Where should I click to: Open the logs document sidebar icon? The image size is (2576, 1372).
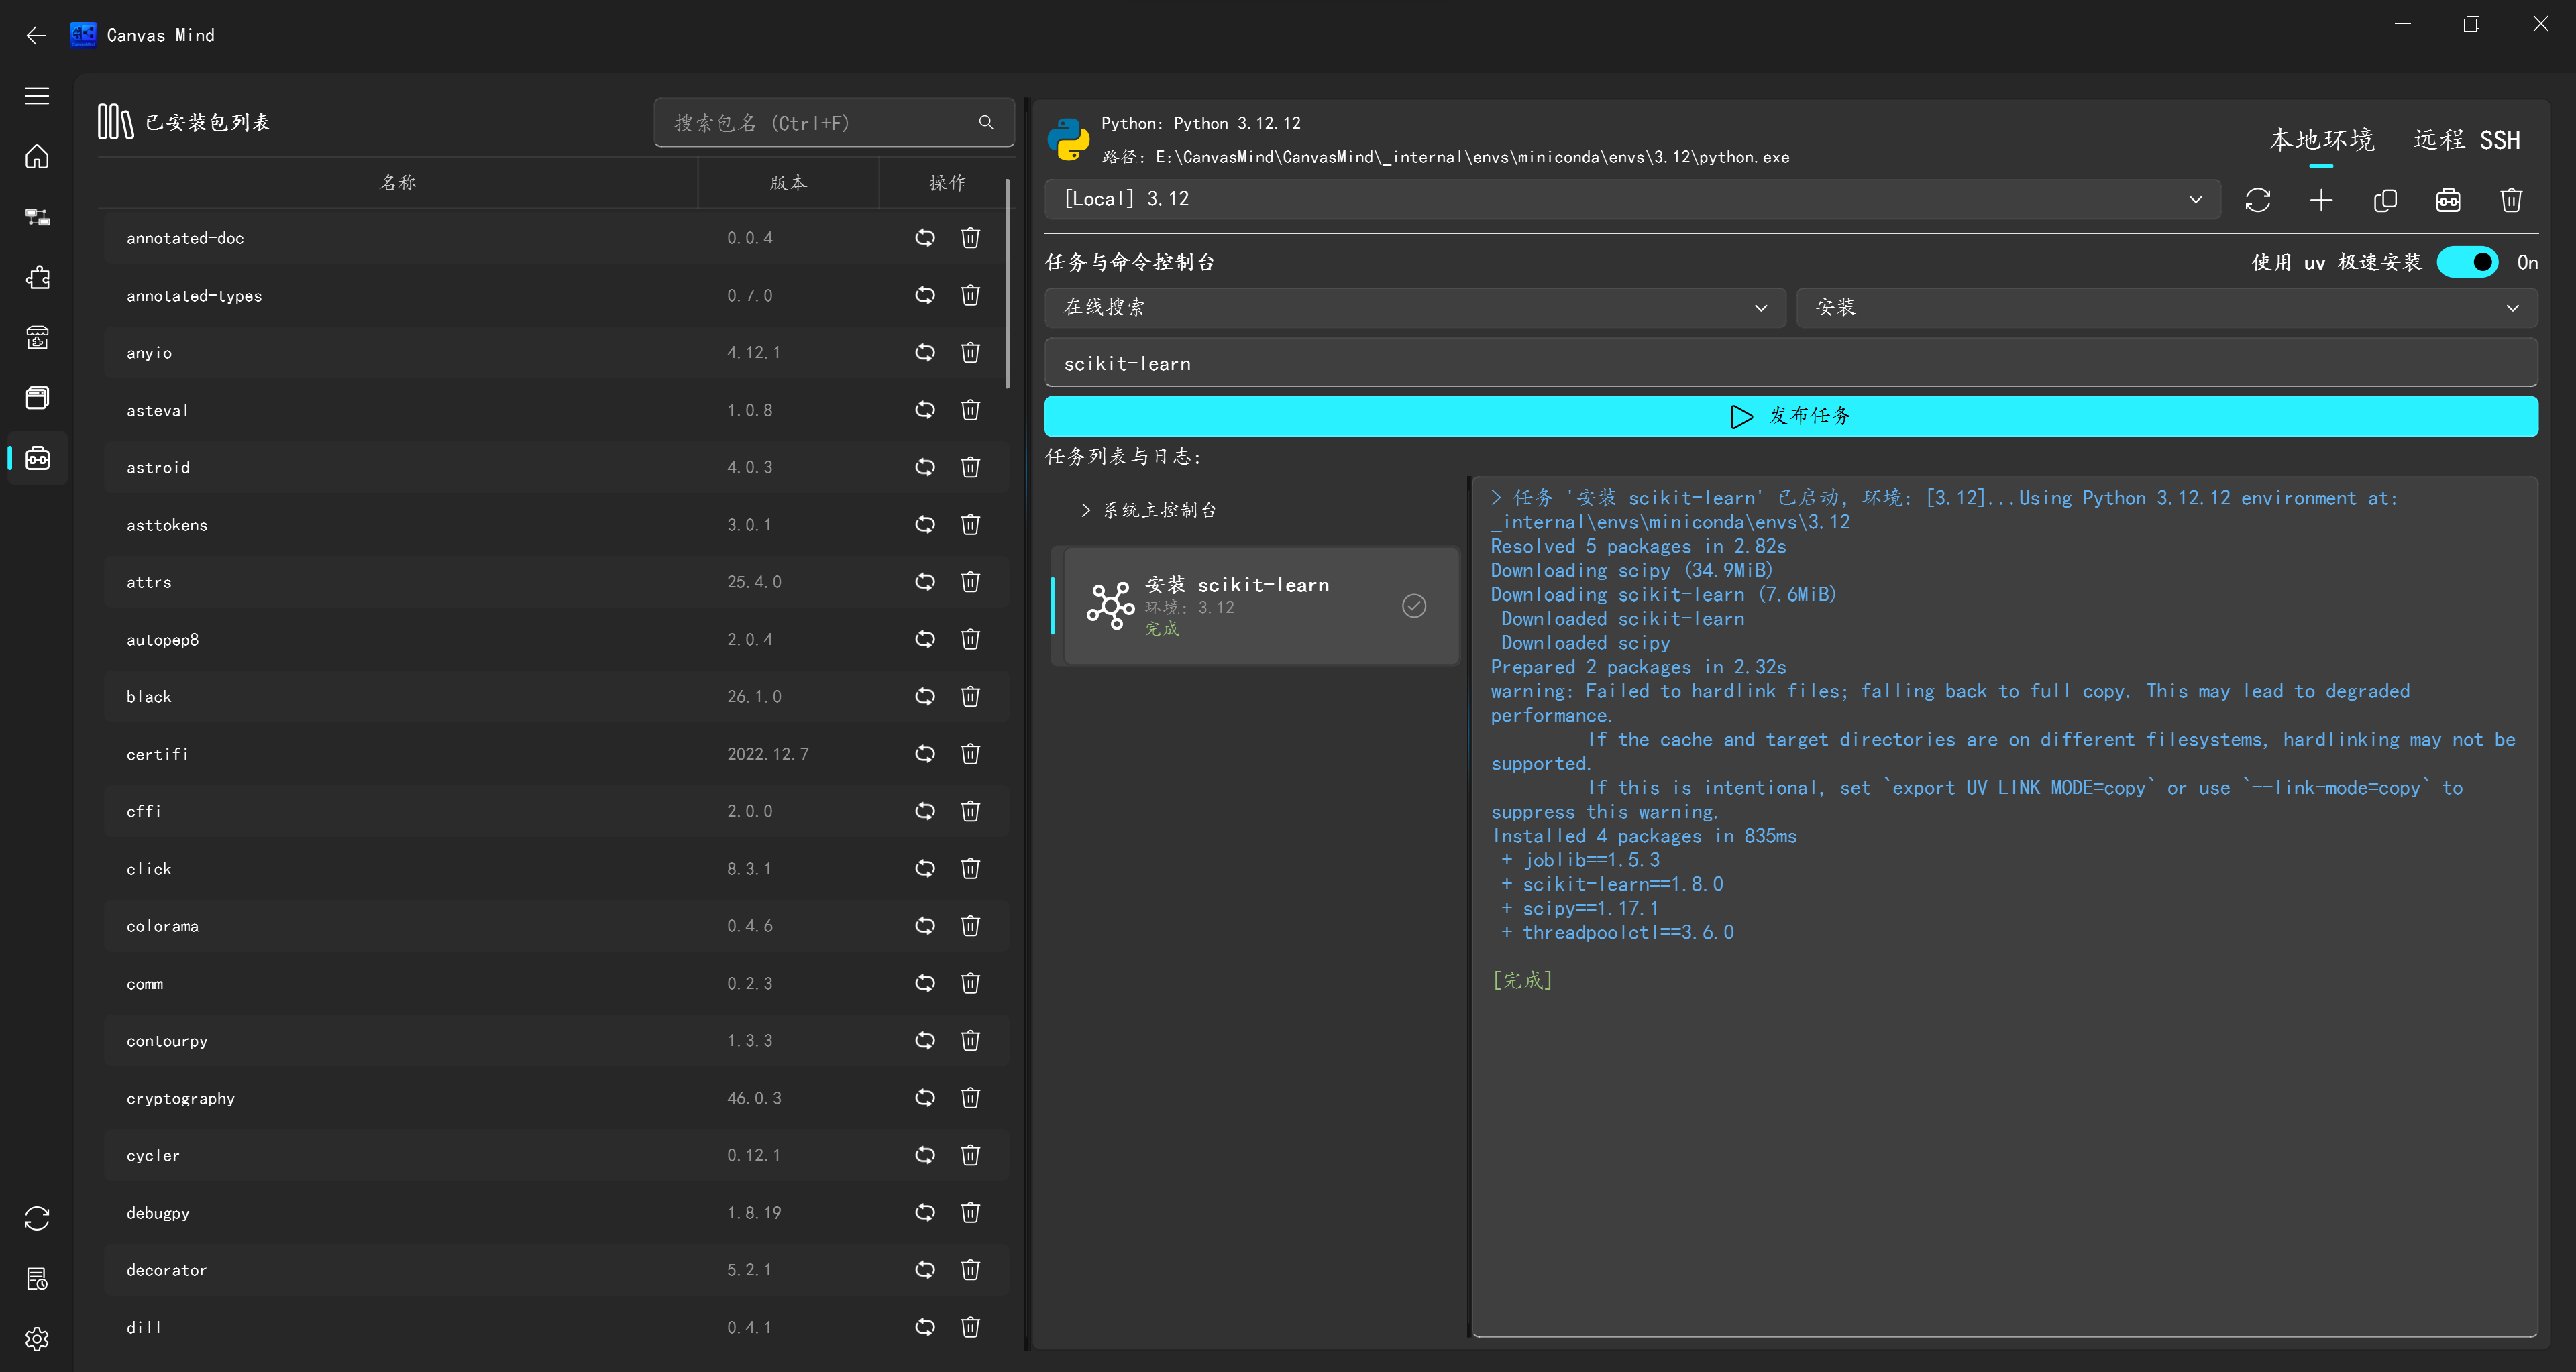tap(37, 1279)
